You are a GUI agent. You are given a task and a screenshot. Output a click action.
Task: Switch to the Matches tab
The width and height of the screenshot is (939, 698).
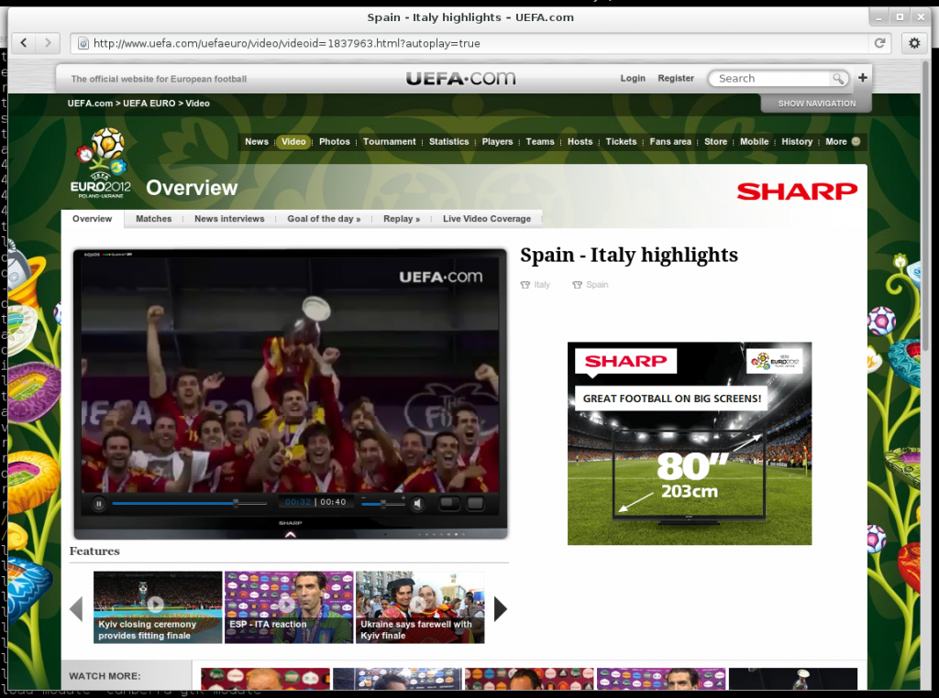tap(153, 219)
